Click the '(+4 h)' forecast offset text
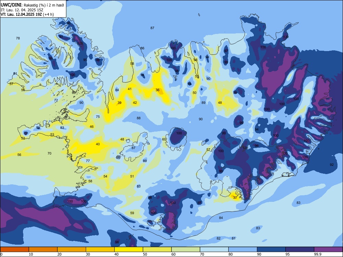Screen dimensions: 343x257 (48, 14)
